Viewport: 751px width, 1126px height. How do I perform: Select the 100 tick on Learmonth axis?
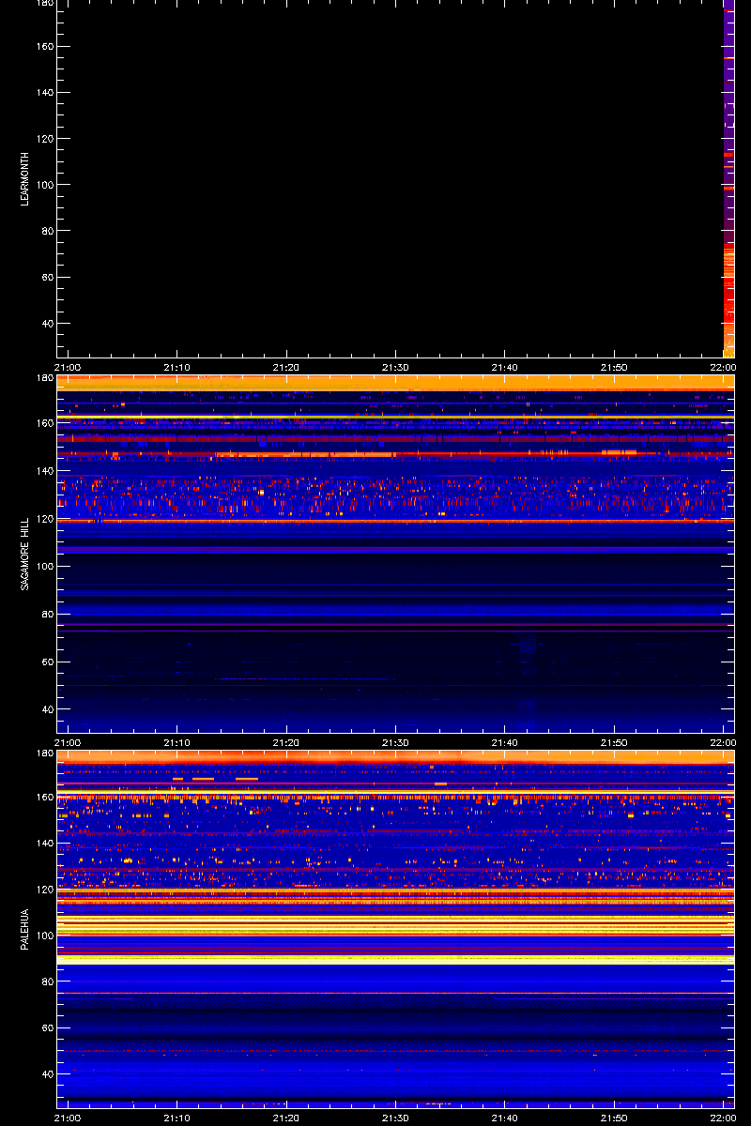(x=44, y=185)
